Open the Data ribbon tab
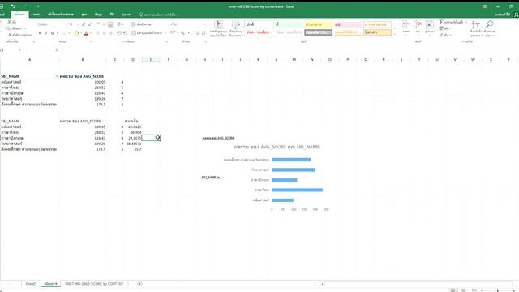Image resolution: width=519 pixels, height=292 pixels. tap(98, 15)
